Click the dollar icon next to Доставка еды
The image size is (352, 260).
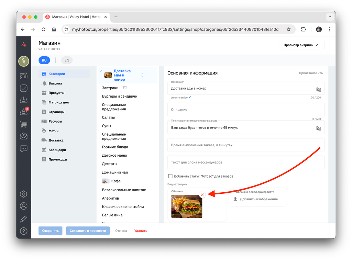pos(142,75)
